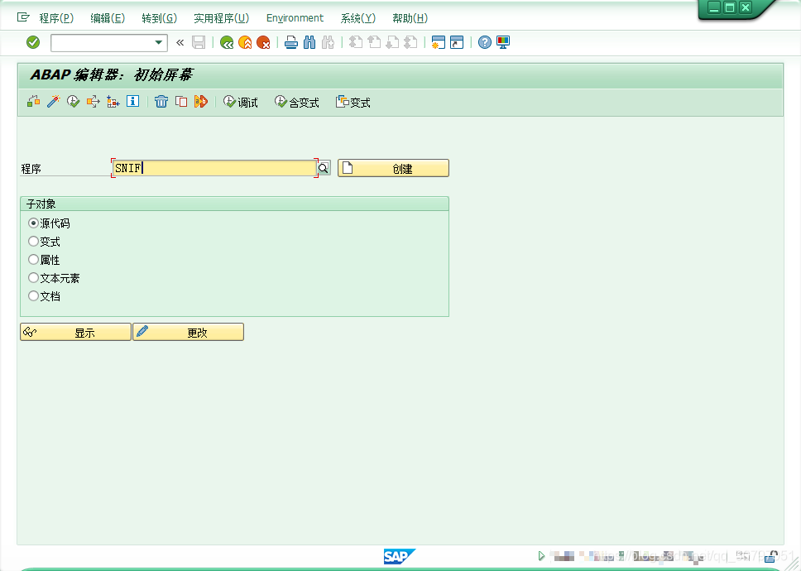Viewport: 801px width, 571px height.
Task: Open the 帮助(H) menu
Action: click(x=410, y=18)
